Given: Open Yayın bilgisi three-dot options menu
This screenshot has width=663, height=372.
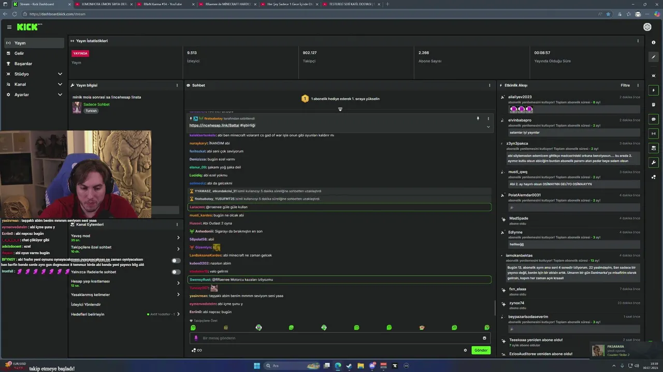Looking at the screenshot, I should pyautogui.click(x=177, y=85).
